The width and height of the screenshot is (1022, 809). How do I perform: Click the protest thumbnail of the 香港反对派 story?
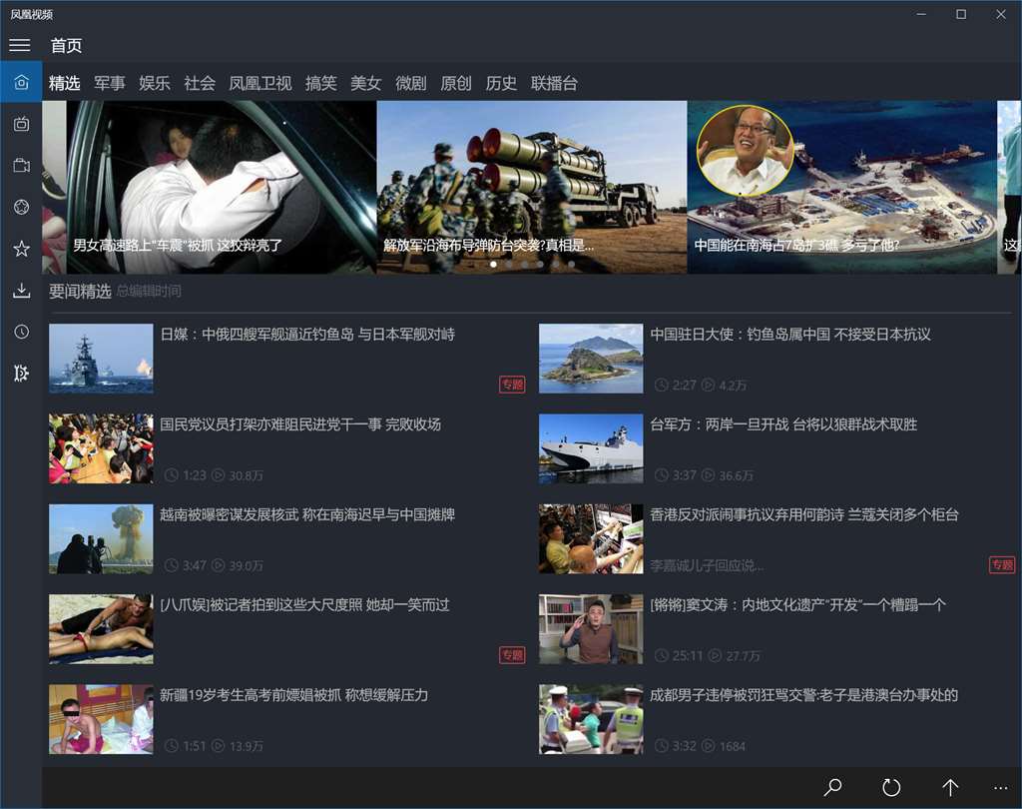point(591,539)
